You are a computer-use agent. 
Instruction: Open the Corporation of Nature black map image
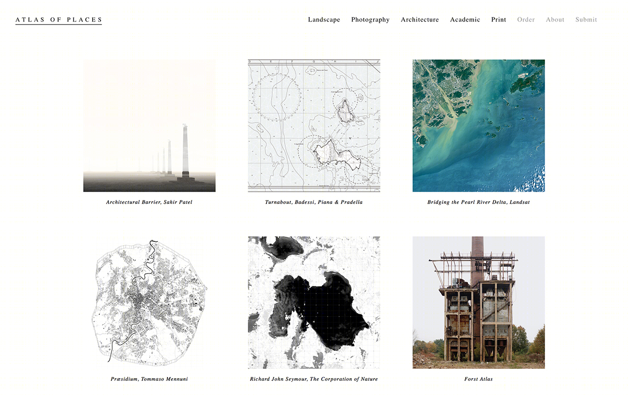[x=314, y=303]
